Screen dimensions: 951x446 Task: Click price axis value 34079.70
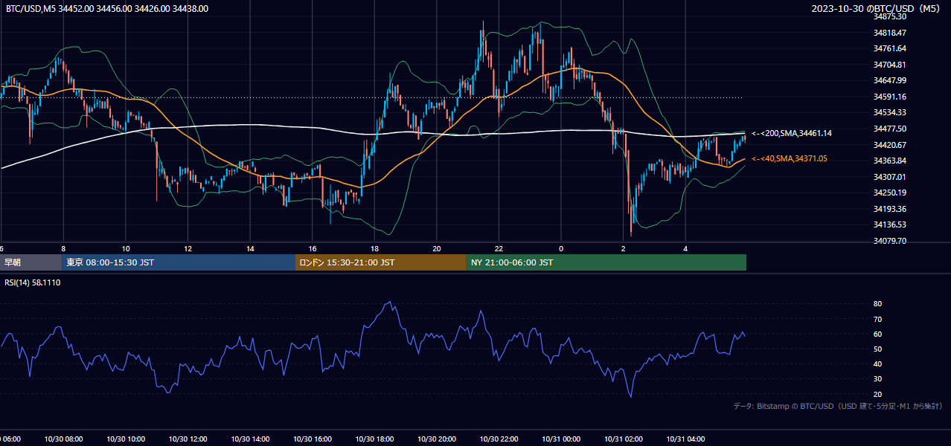click(x=890, y=241)
